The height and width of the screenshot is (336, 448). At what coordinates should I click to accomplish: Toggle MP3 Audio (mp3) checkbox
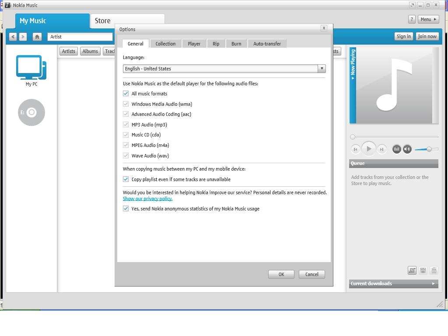(x=126, y=124)
